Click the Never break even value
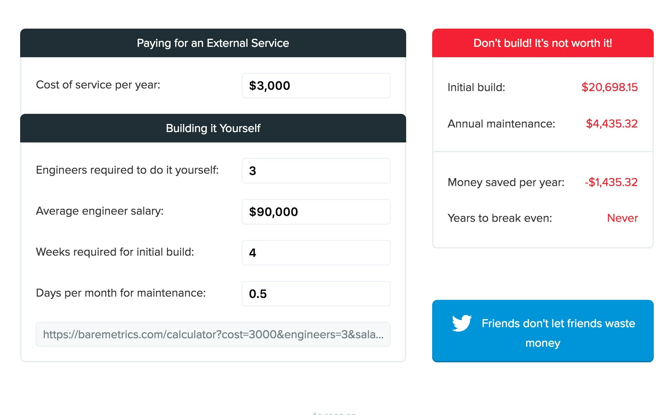 [622, 218]
